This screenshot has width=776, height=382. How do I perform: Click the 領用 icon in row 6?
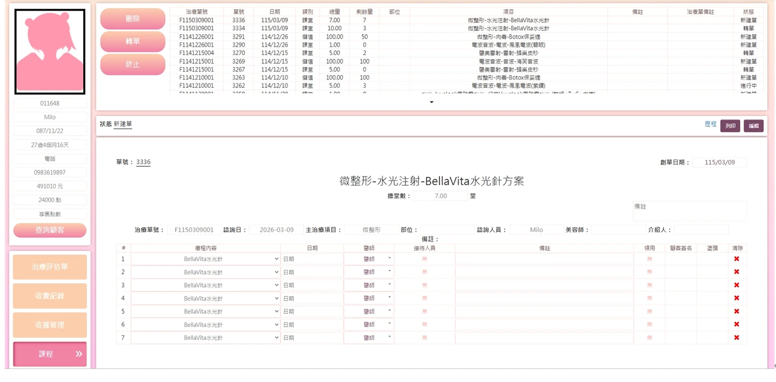coord(649,324)
